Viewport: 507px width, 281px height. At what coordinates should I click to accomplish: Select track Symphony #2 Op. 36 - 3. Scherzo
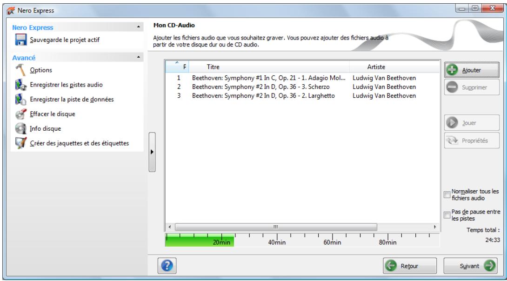(x=260, y=87)
